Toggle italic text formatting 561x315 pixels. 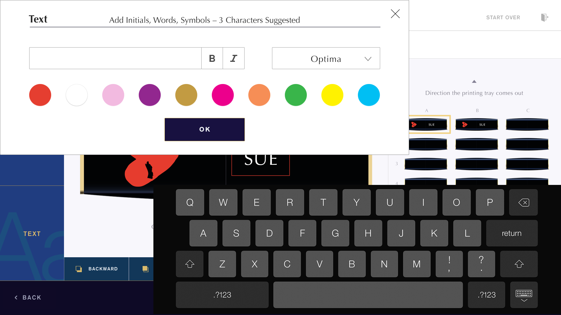tap(233, 58)
